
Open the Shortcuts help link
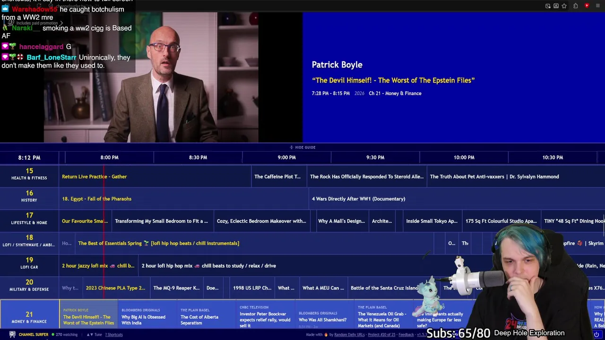click(x=114, y=334)
